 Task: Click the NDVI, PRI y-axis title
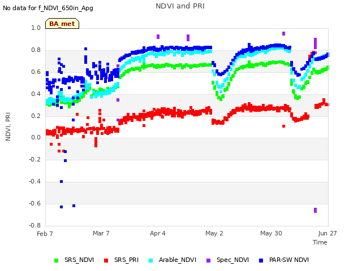[x=8, y=126]
